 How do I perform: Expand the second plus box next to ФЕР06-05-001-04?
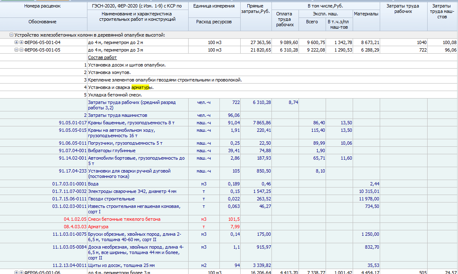(21, 42)
